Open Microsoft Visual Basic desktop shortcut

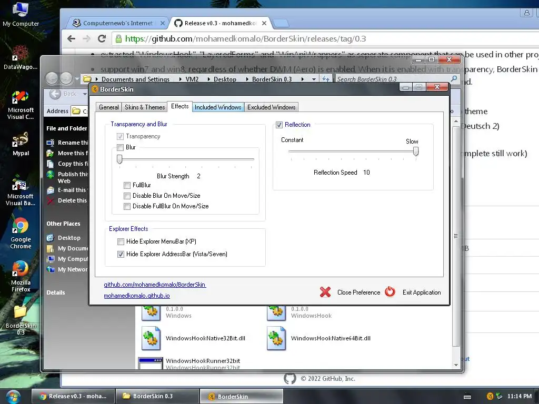[21, 190]
